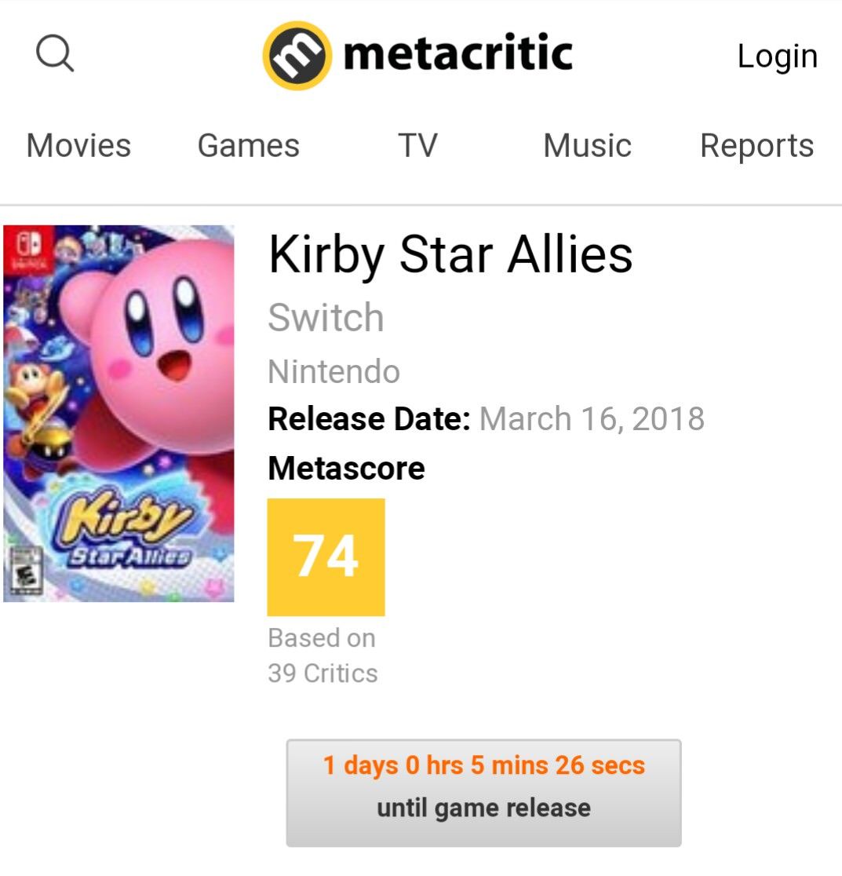Viewport: 842px width, 876px height.
Task: Click the red Switch logo on cover
Action: (x=19, y=248)
